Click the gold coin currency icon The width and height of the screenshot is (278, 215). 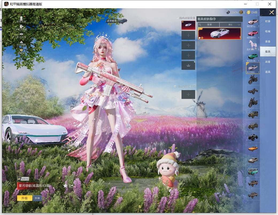[248, 12]
